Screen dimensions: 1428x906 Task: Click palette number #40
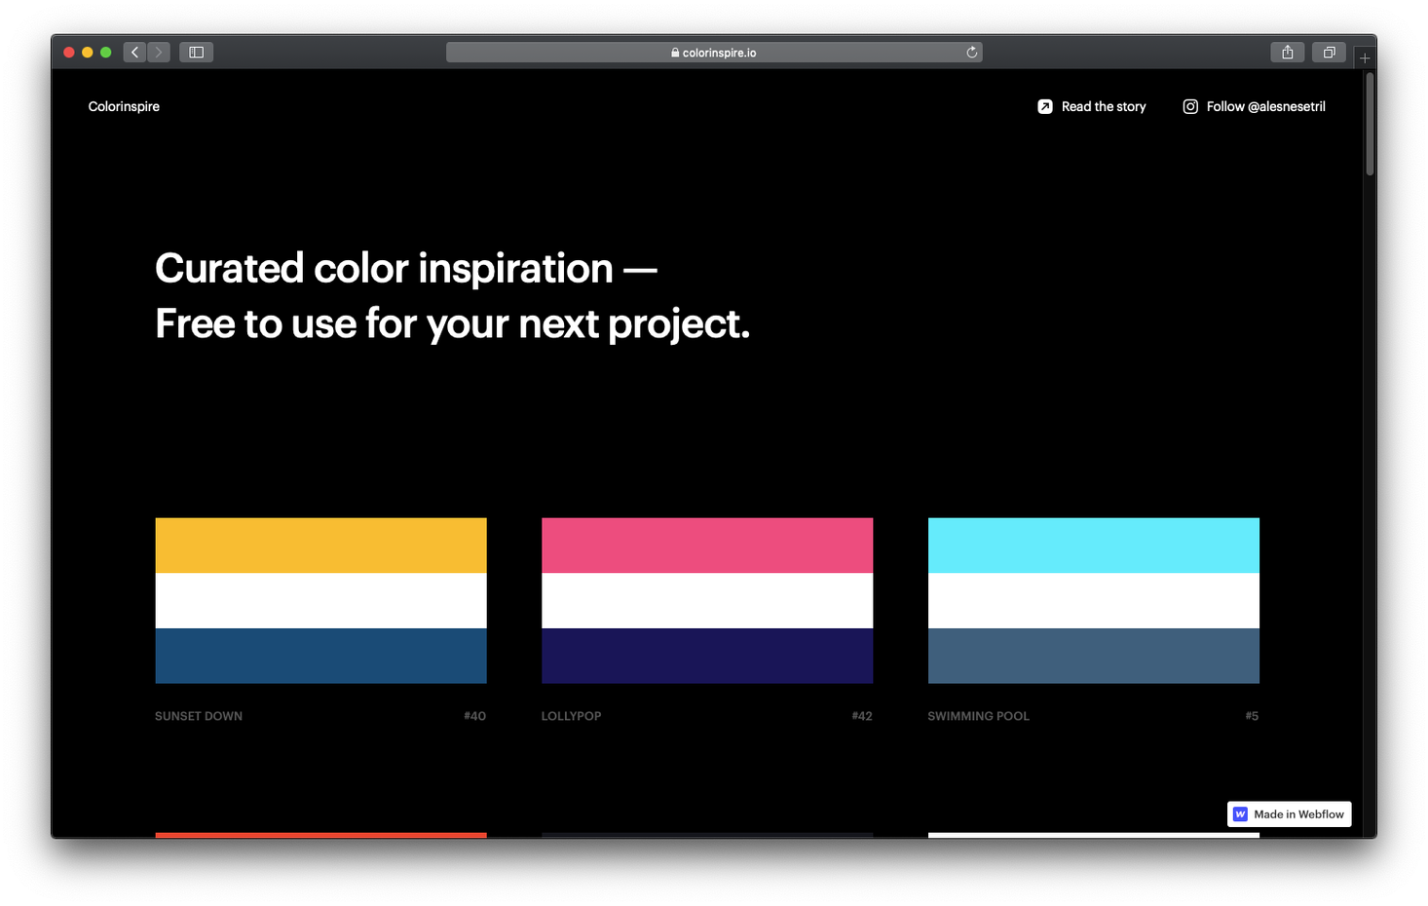474,716
